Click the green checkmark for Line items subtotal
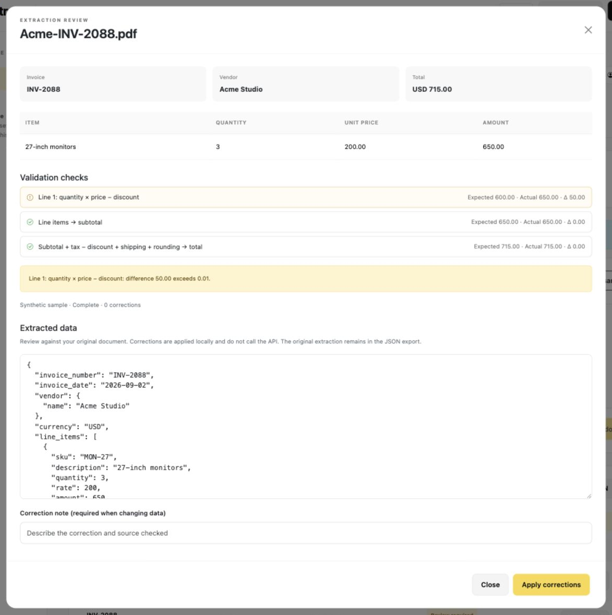 click(30, 222)
